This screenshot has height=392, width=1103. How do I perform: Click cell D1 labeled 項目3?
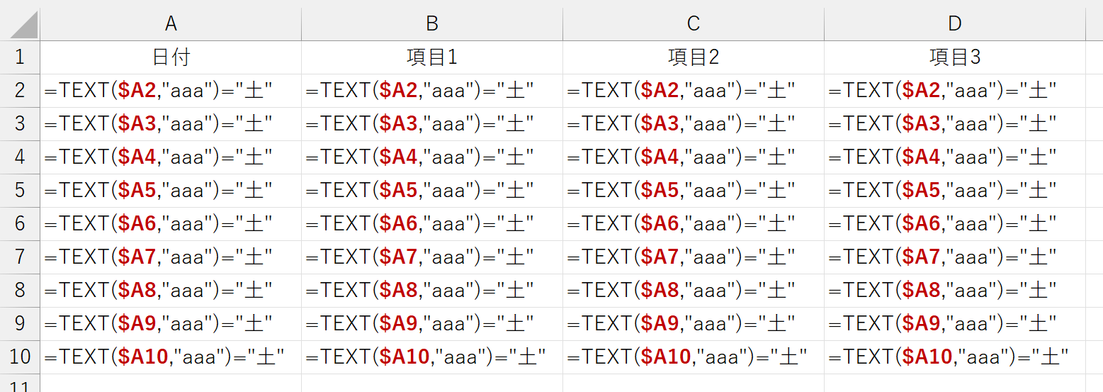[x=955, y=57]
